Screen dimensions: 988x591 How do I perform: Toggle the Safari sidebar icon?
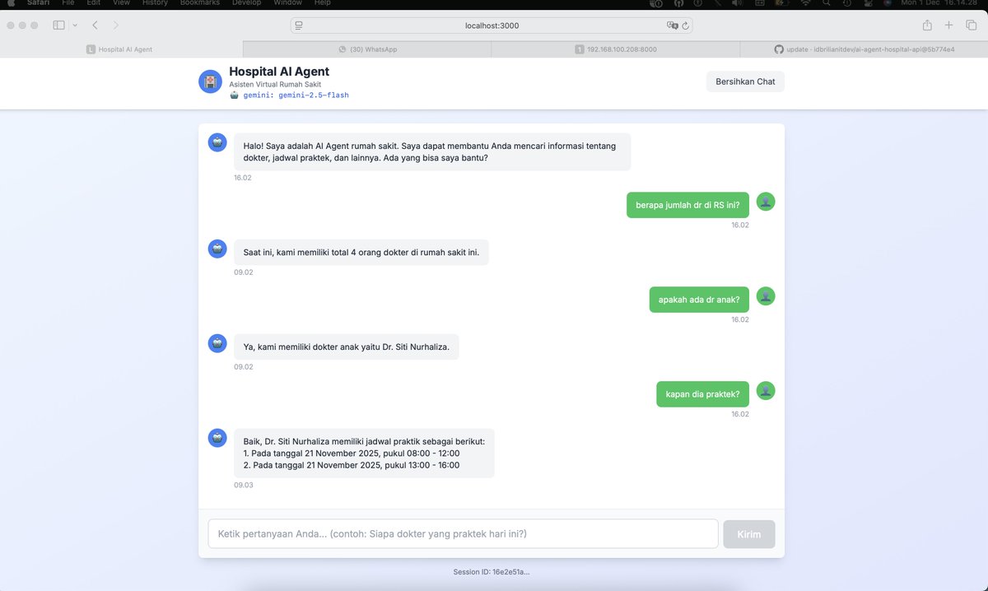point(58,26)
